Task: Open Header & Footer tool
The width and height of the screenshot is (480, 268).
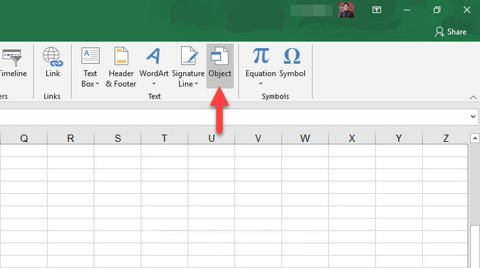Action: 121,67
